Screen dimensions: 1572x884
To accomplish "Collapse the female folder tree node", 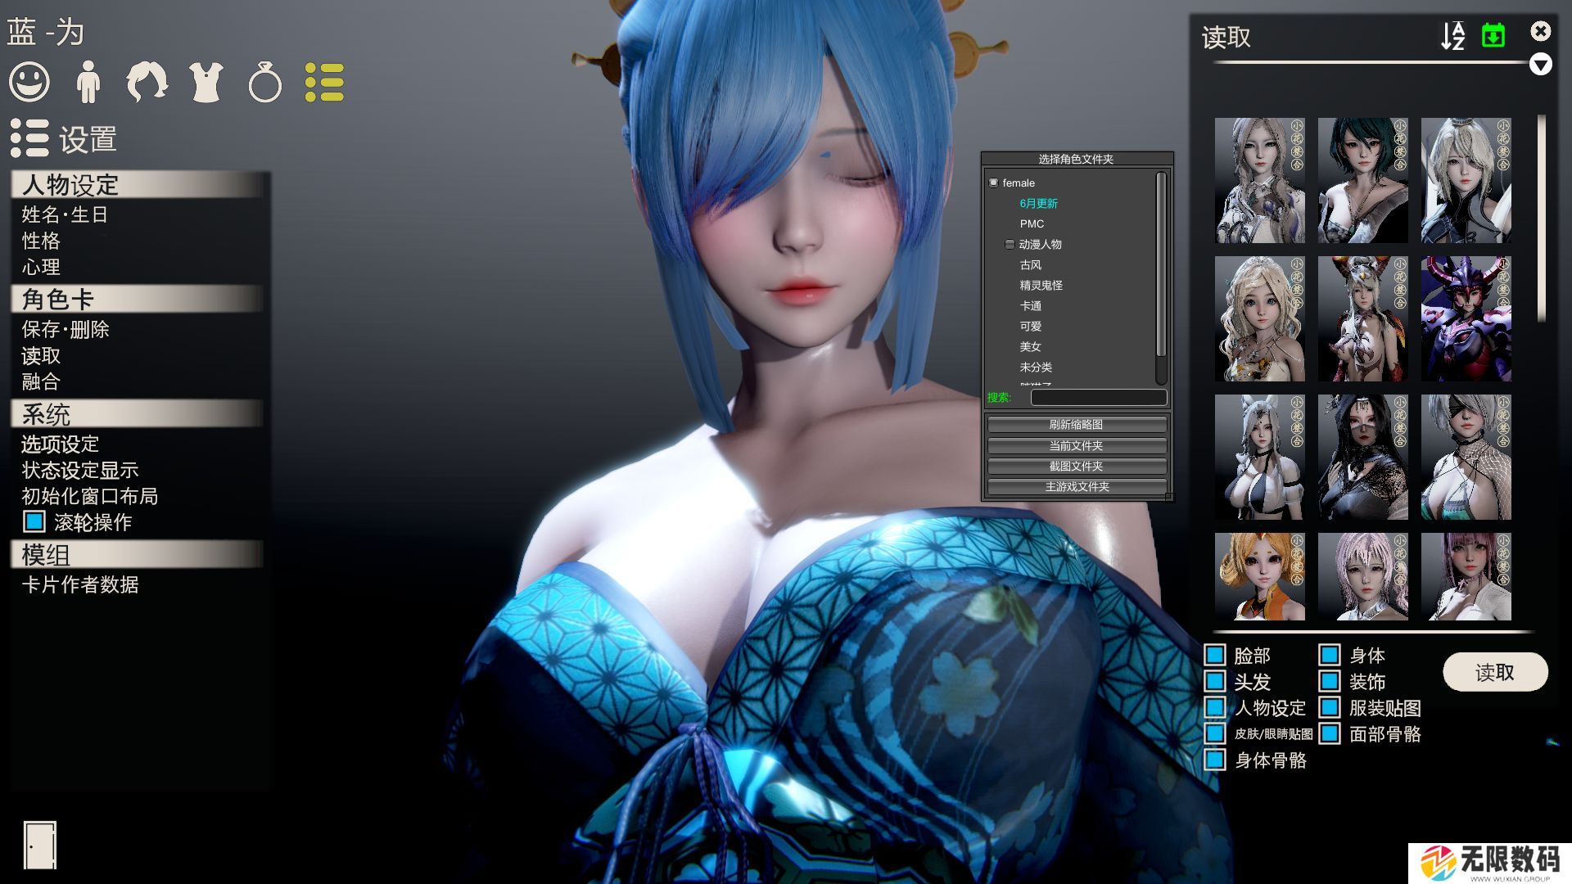I will [993, 183].
